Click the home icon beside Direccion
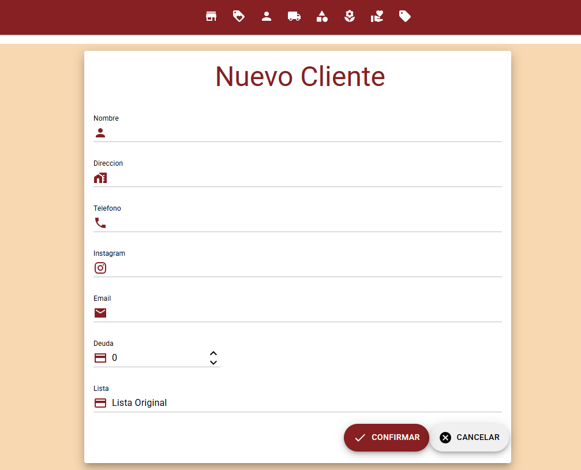The width and height of the screenshot is (581, 470). (100, 178)
